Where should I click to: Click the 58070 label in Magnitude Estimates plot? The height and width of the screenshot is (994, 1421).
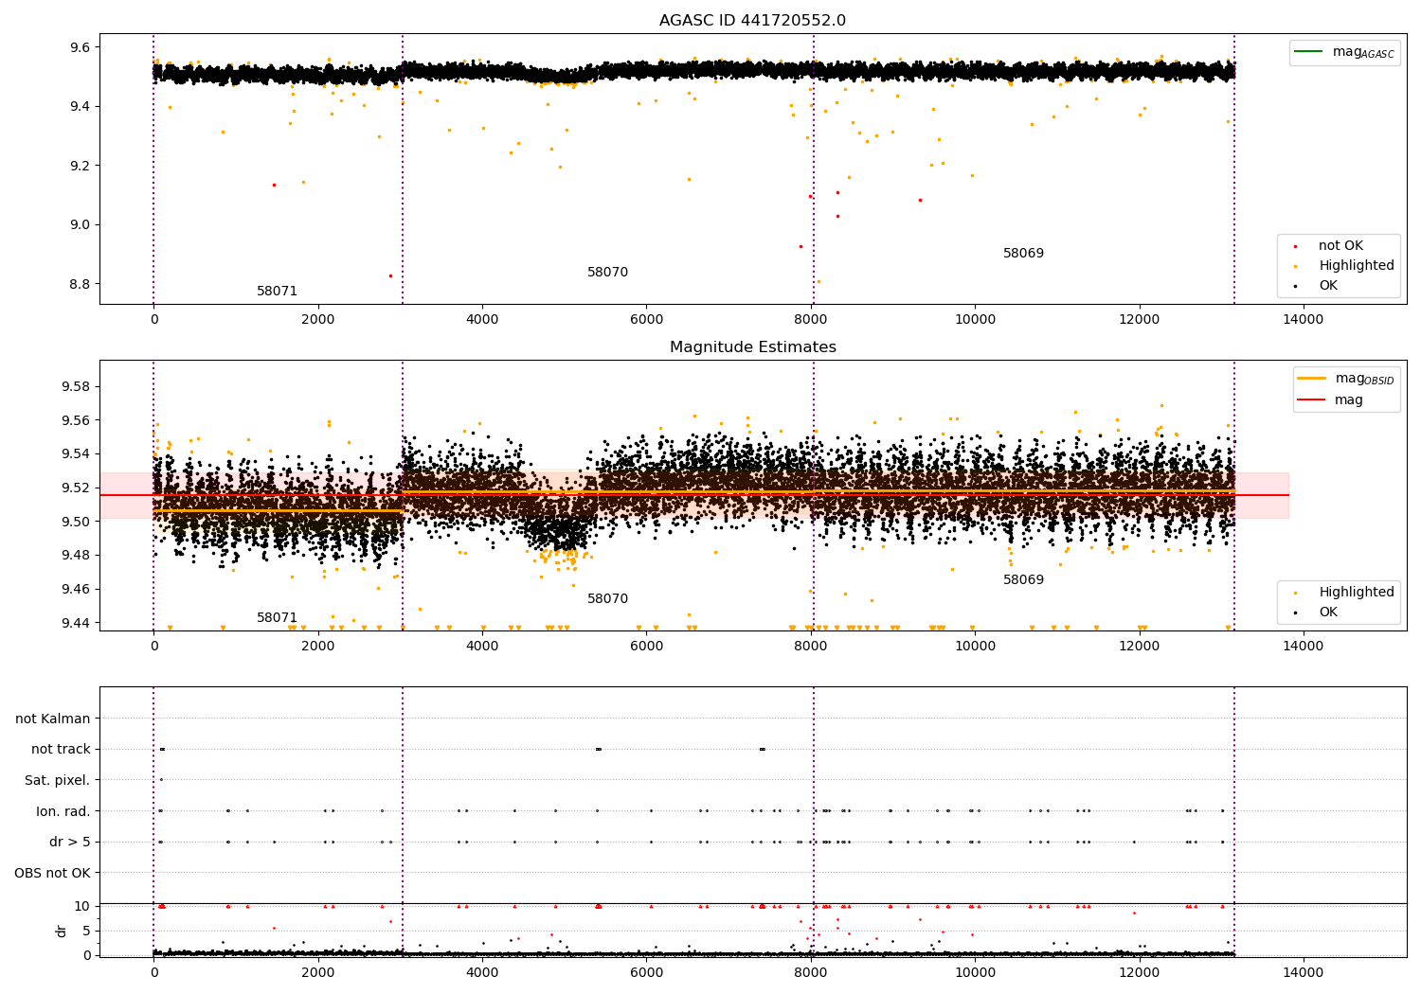(x=607, y=599)
